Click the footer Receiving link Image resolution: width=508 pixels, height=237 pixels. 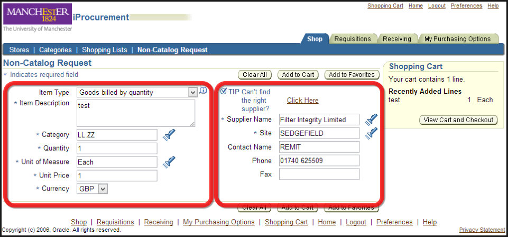[159, 222]
